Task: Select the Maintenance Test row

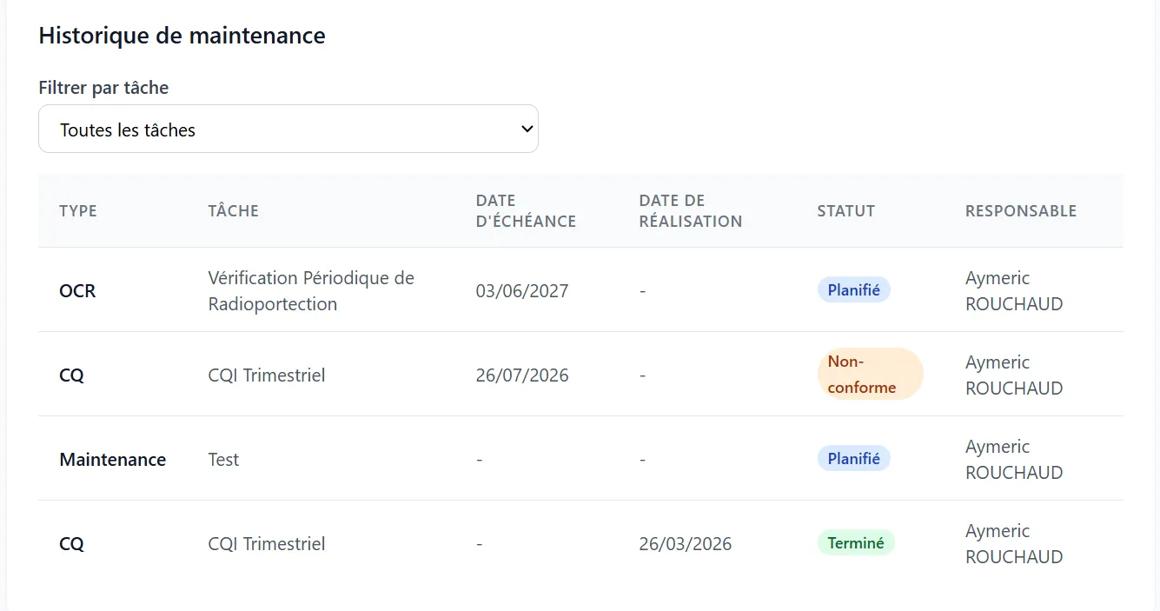Action: tap(580, 459)
